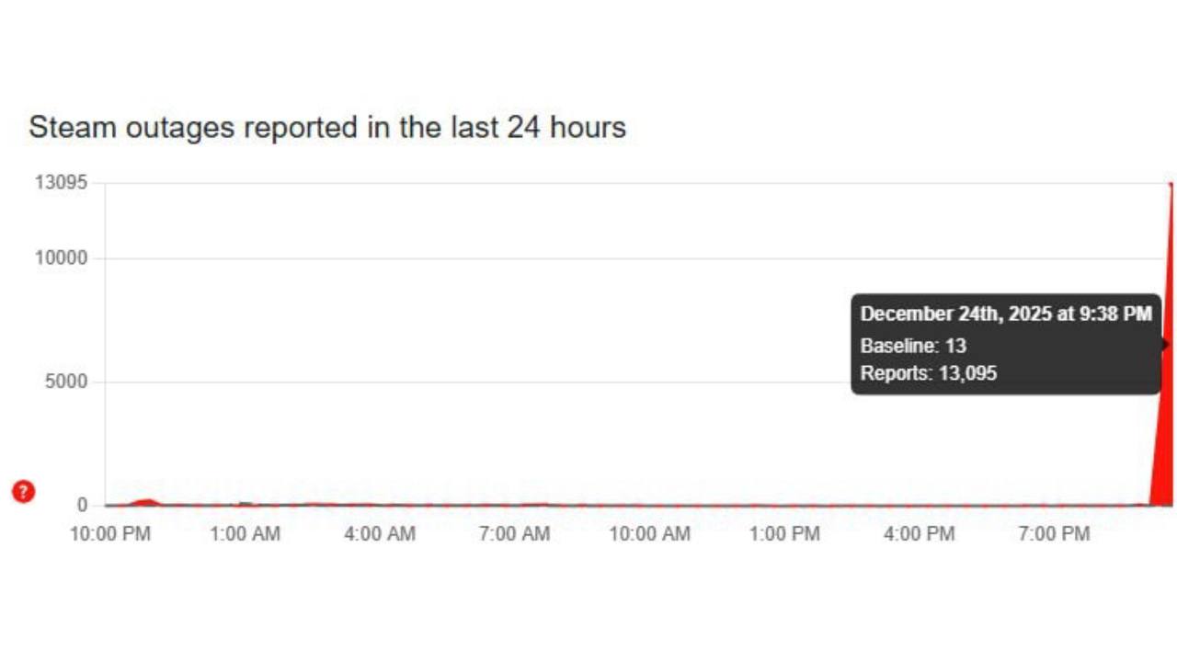Click the large red outage spike
The width and height of the screenshot is (1177, 662).
(x=1164, y=432)
